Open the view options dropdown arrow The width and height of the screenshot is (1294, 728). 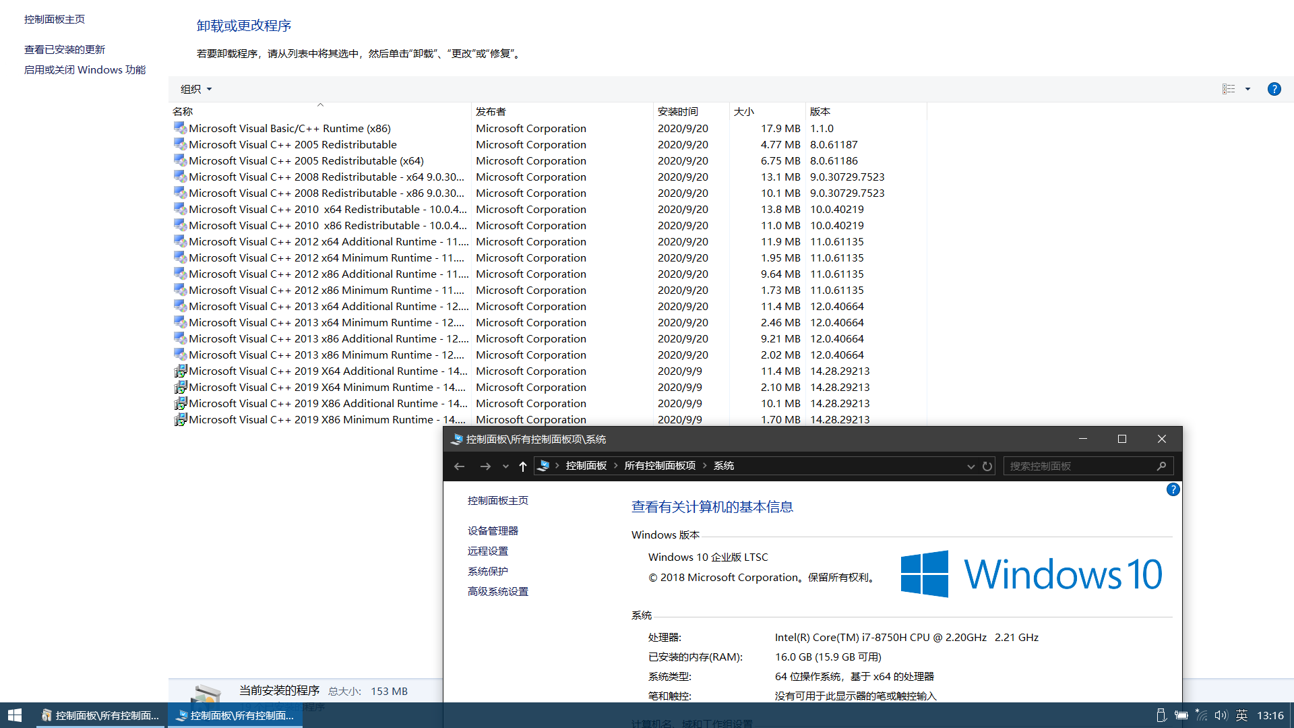(x=1247, y=89)
